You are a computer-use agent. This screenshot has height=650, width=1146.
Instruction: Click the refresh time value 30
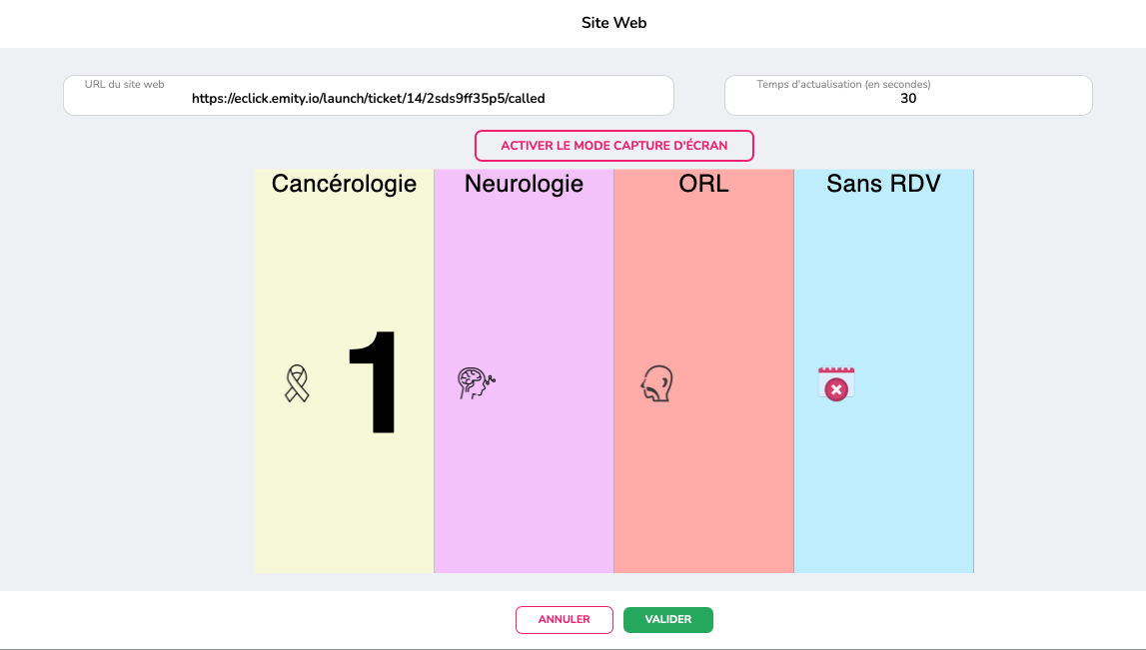[x=908, y=99]
